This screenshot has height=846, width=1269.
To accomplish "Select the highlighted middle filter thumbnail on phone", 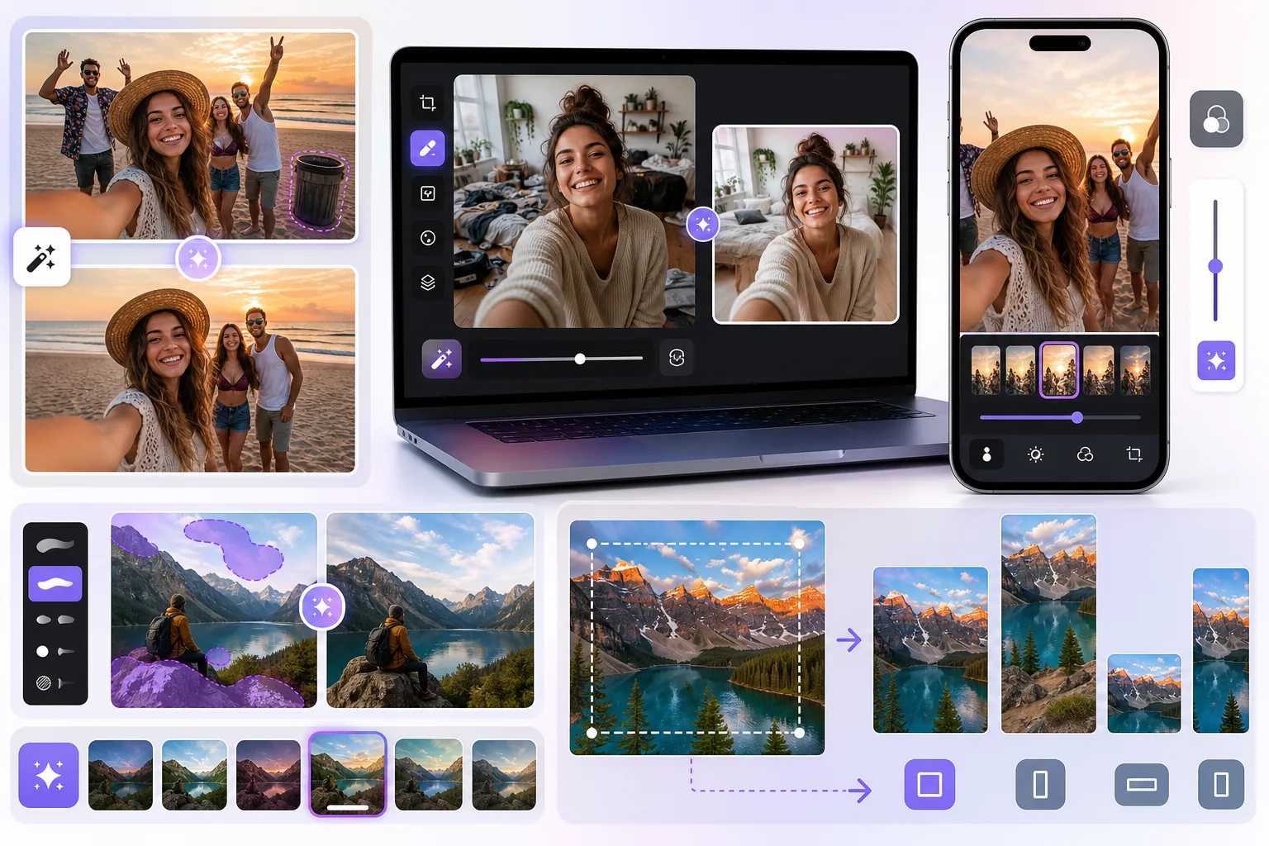I will [1059, 369].
